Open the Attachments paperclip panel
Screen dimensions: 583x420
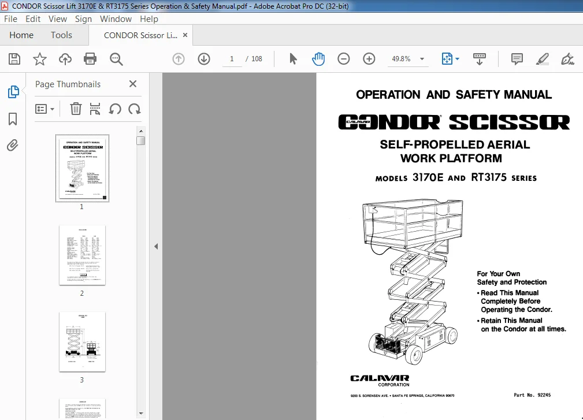click(13, 146)
